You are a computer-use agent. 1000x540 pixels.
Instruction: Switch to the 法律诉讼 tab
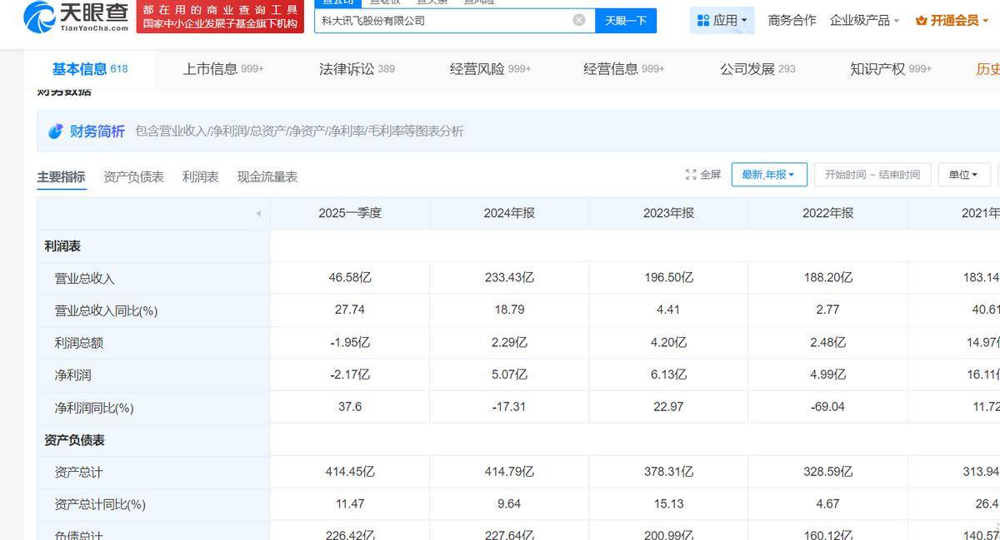[x=357, y=69]
